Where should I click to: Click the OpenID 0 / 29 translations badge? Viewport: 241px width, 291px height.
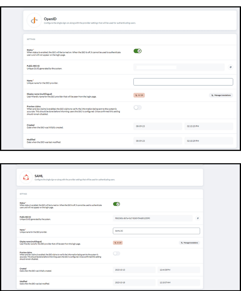[x=139, y=95]
